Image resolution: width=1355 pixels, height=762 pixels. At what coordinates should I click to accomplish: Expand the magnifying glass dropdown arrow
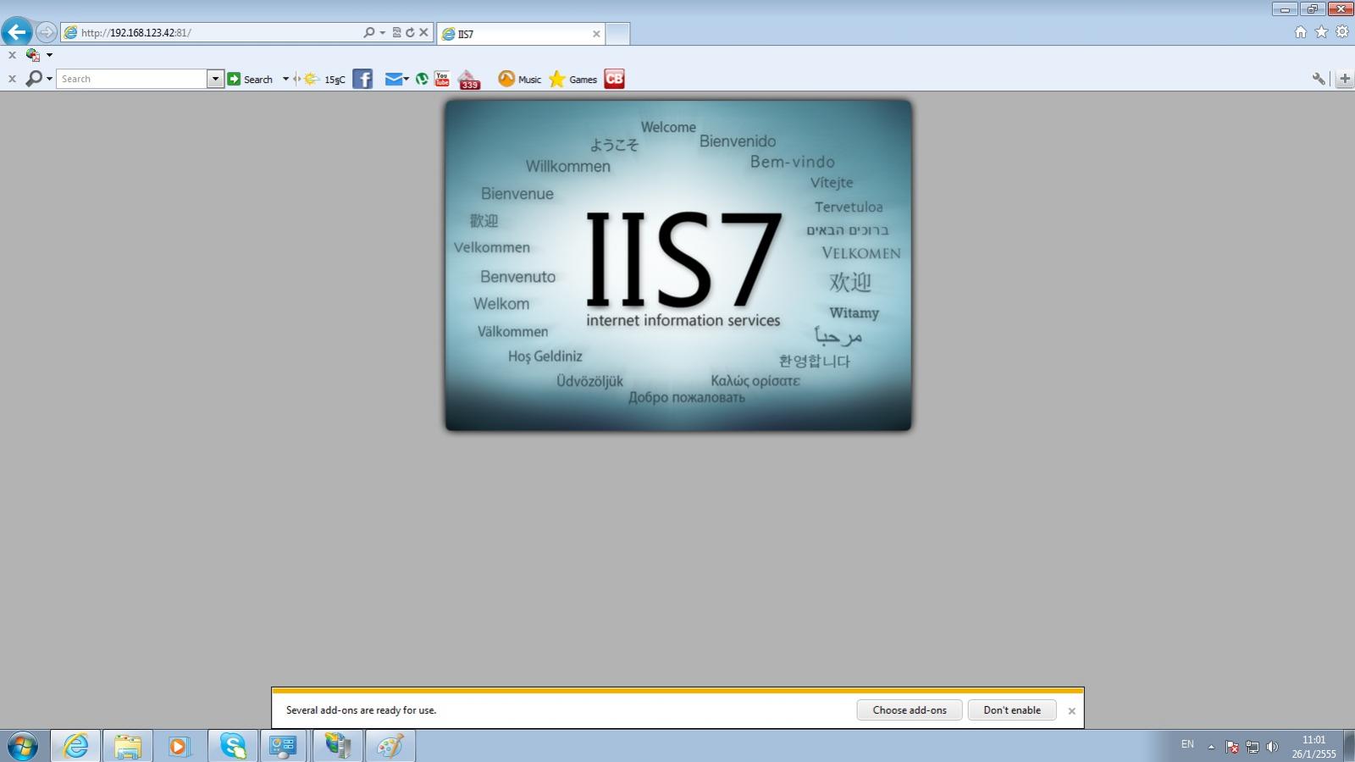49,79
